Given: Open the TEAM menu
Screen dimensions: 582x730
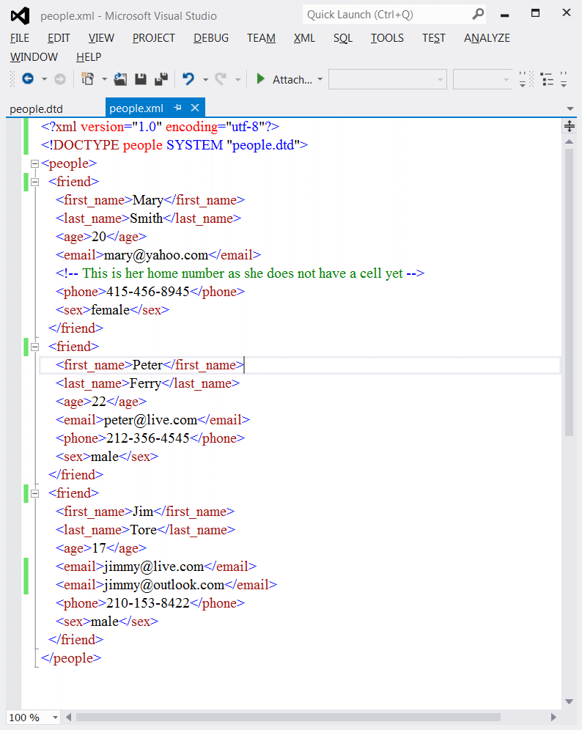Looking at the screenshot, I should 261,37.
